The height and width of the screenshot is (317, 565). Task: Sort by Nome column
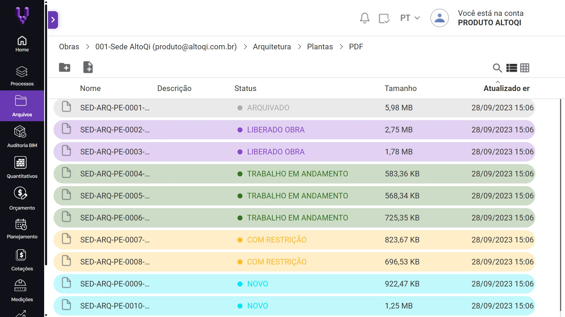pos(90,88)
